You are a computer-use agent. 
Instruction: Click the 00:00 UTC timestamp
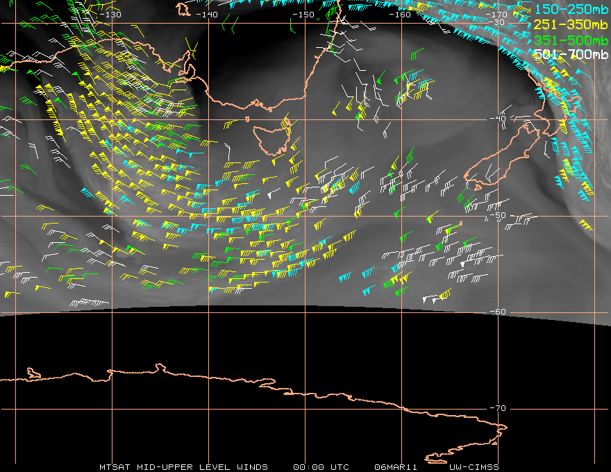point(321,467)
